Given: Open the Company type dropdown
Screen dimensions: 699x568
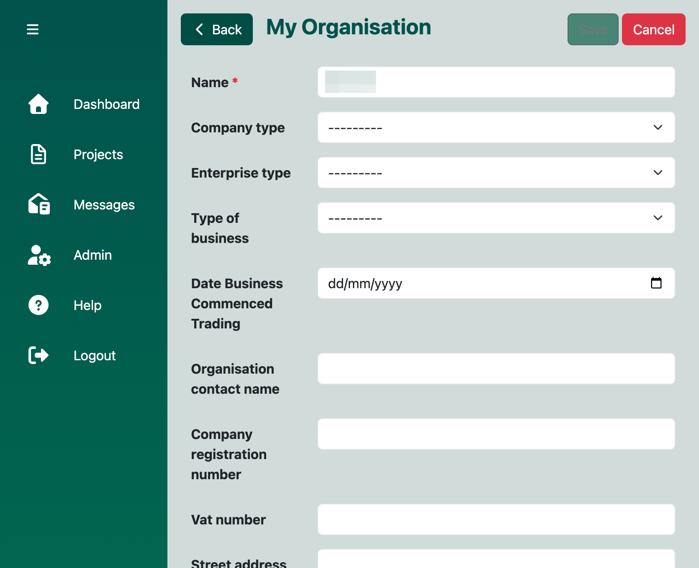Looking at the screenshot, I should [x=496, y=127].
